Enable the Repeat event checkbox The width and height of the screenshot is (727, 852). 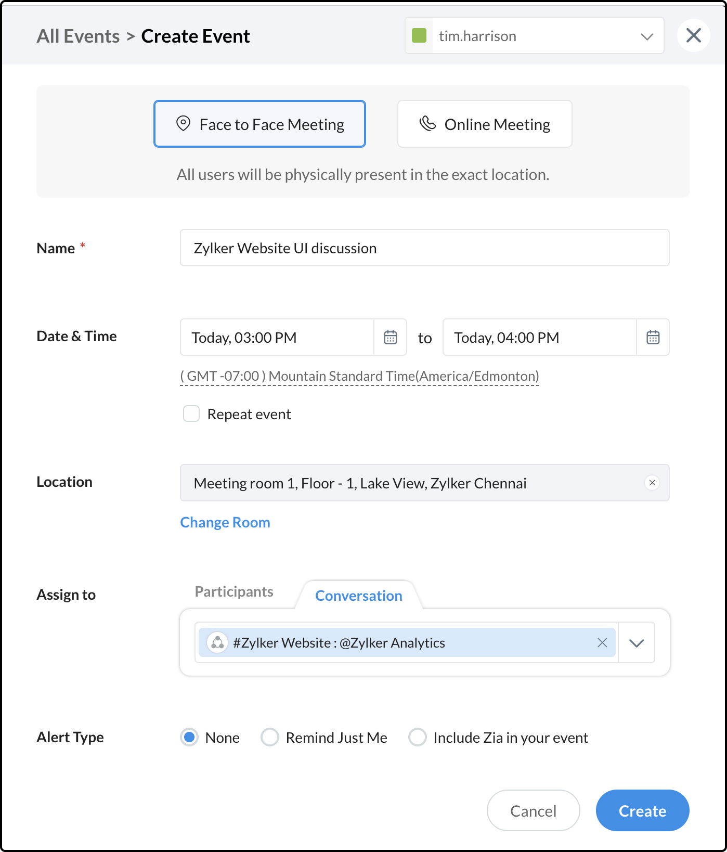[191, 414]
